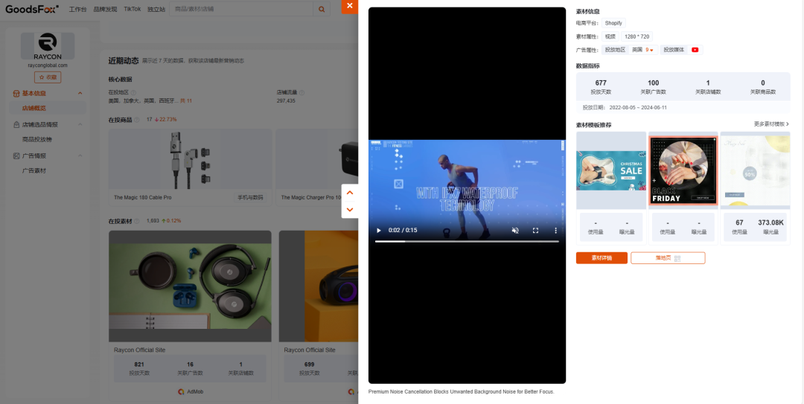Click the 店铺选品情报 bag icon
Viewport: 804px width, 404px height.
[x=16, y=124]
